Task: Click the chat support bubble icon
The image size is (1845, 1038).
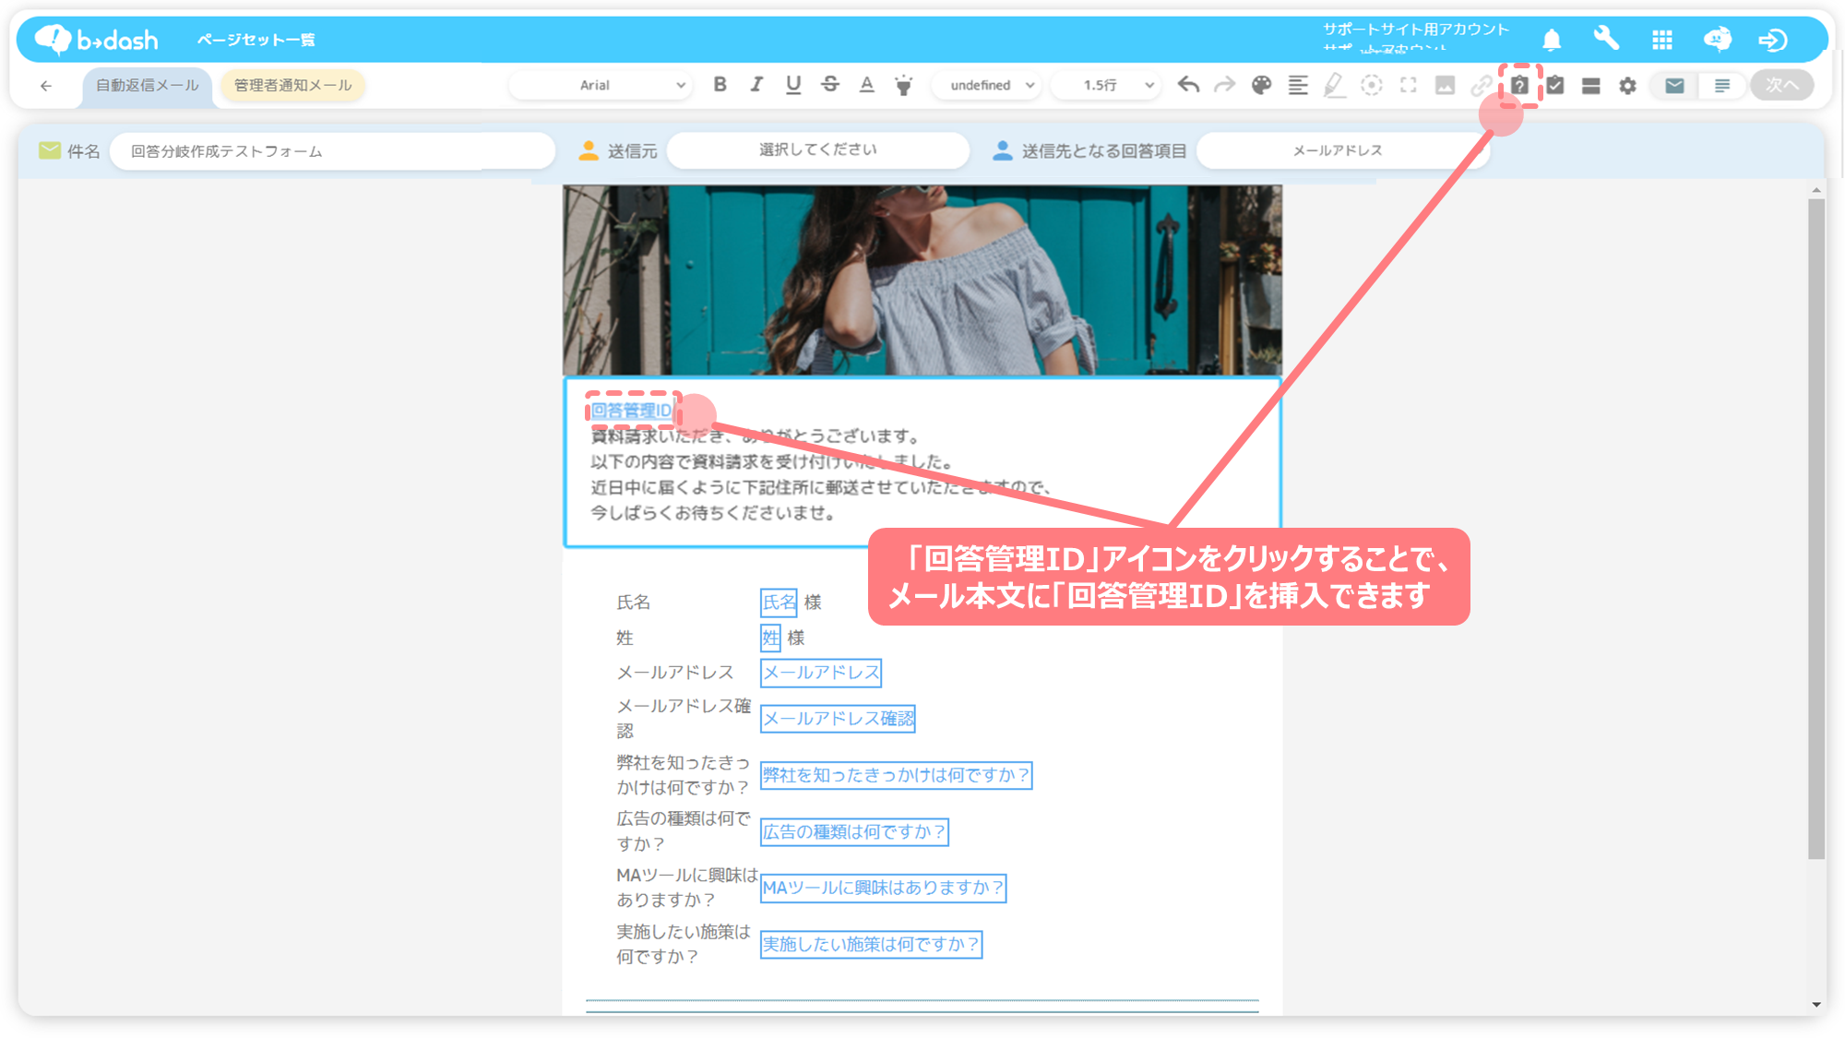Action: point(1717,40)
